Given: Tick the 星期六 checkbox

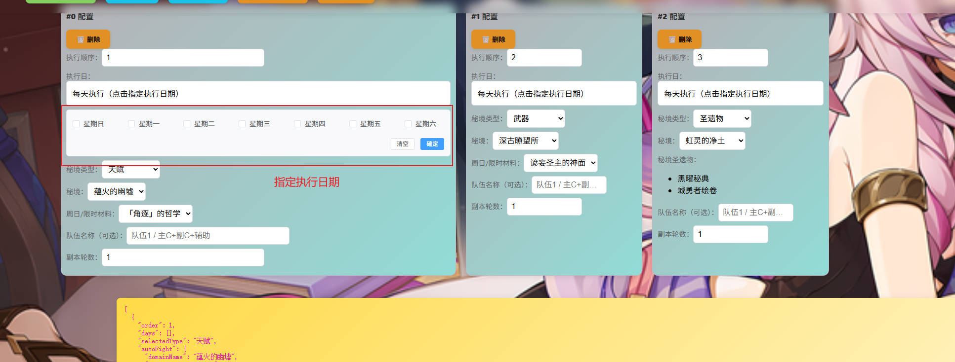Looking at the screenshot, I should point(408,124).
